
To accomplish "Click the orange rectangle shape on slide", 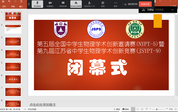I will coord(158,21).
